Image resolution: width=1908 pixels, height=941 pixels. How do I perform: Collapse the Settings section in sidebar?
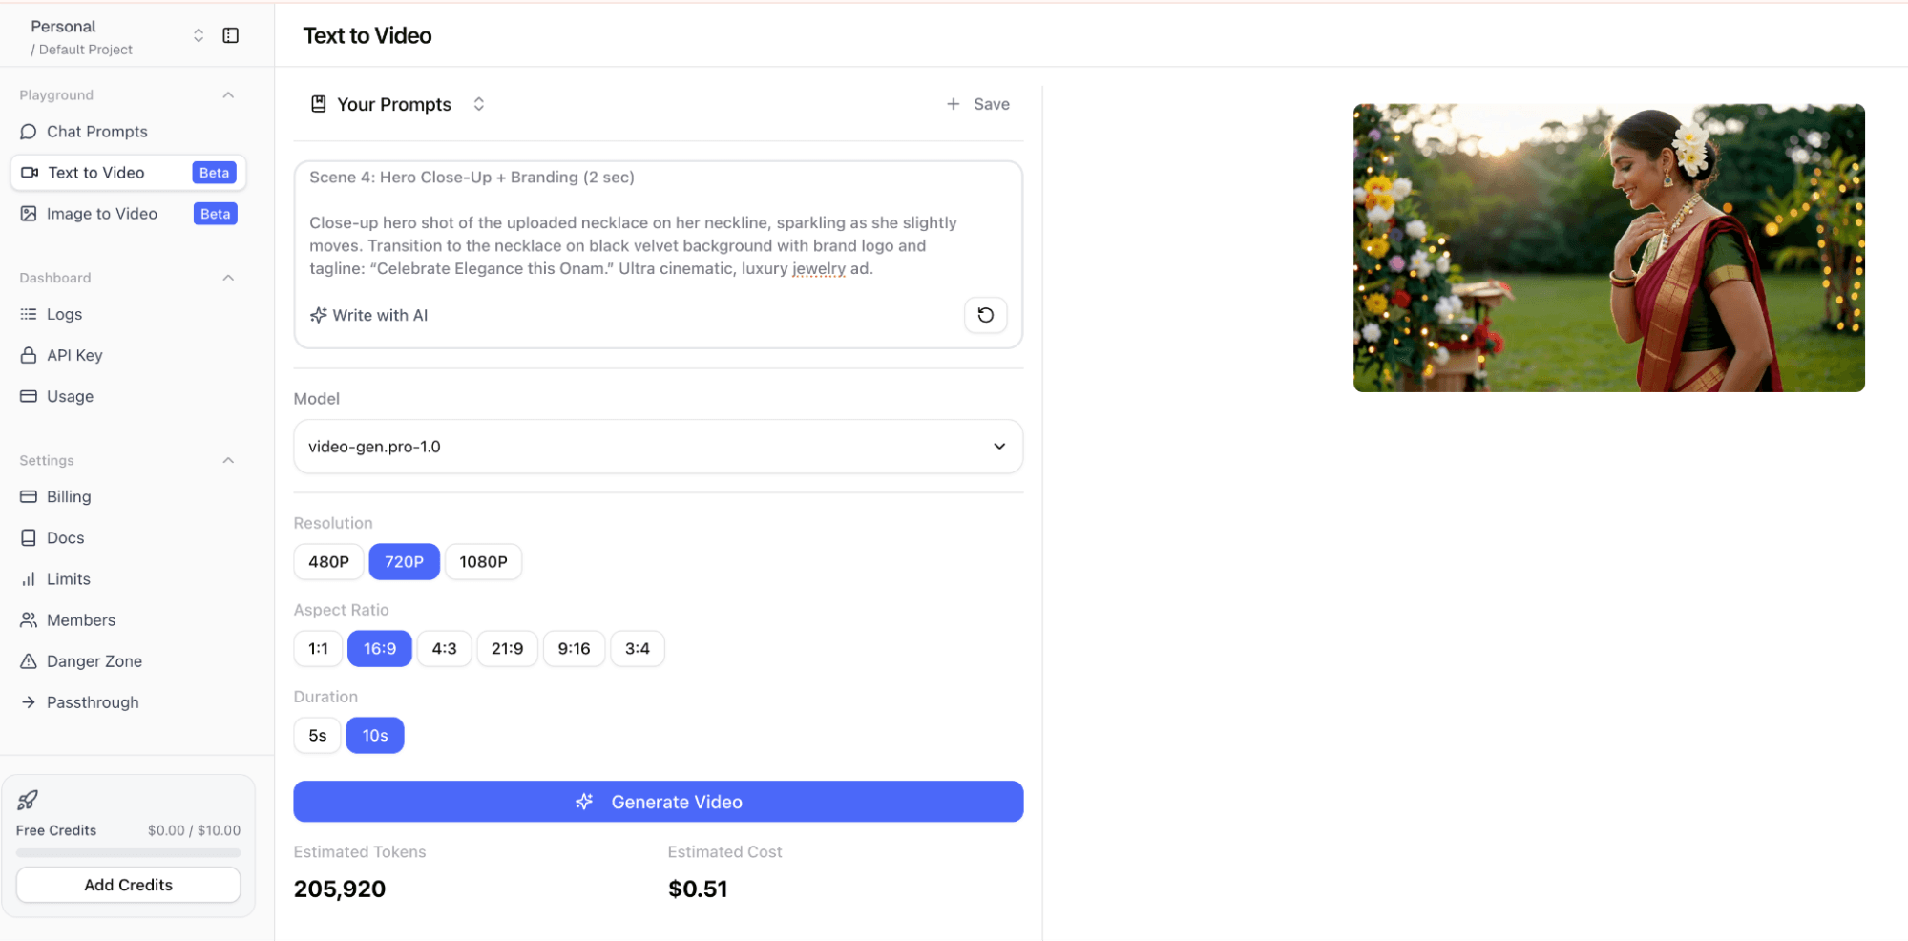(228, 459)
